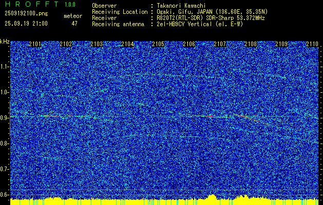Click the 2102 time marker

coord(66,44)
